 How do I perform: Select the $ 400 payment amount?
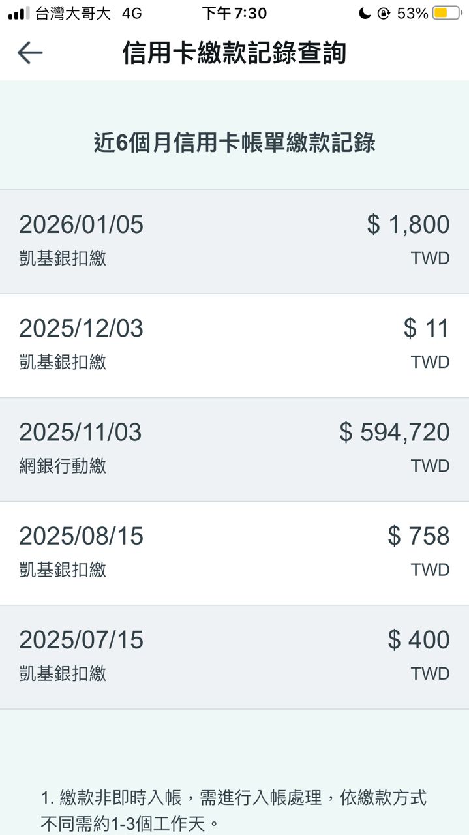coord(418,639)
